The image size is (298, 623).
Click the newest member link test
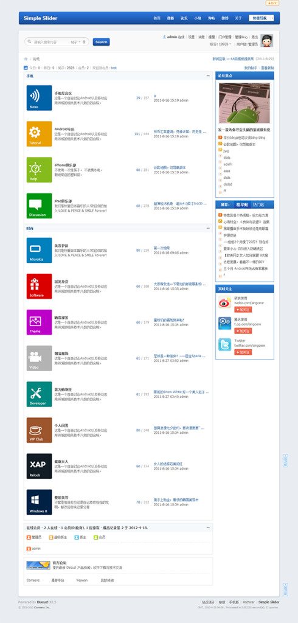coord(114,68)
